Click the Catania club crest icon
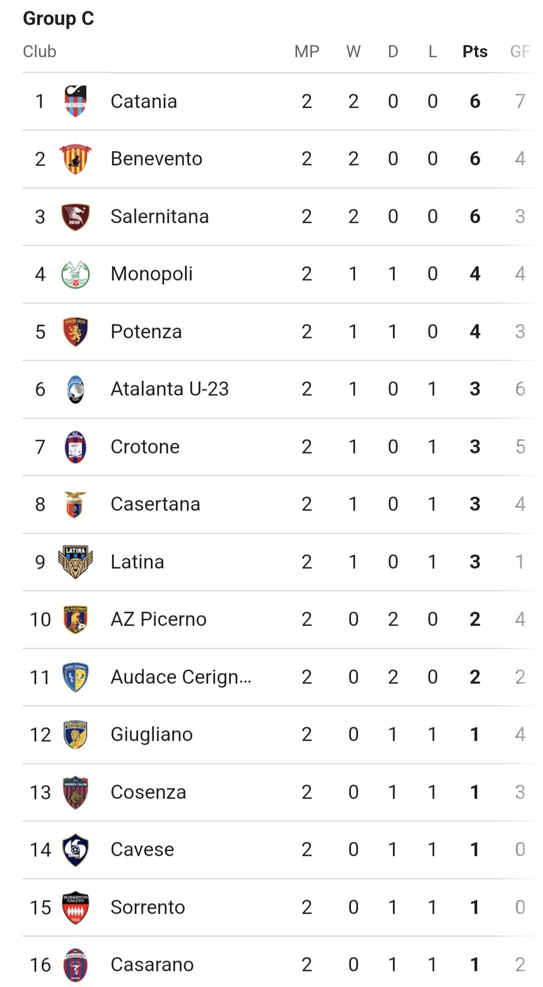 pos(75,101)
